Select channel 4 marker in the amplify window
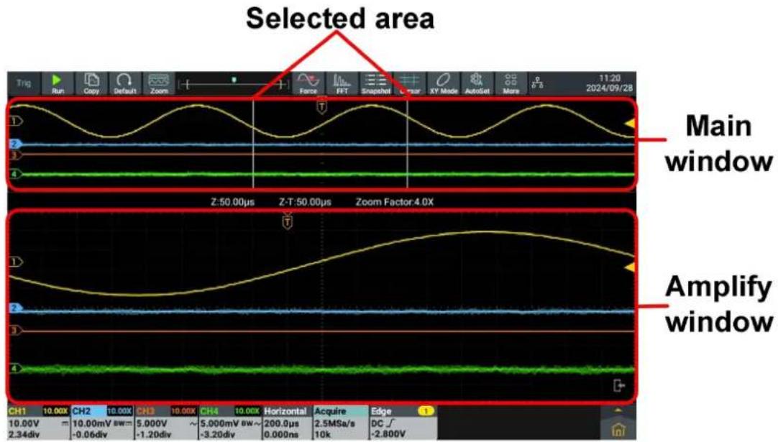Screen dimensions: 778x442 [x=15, y=368]
